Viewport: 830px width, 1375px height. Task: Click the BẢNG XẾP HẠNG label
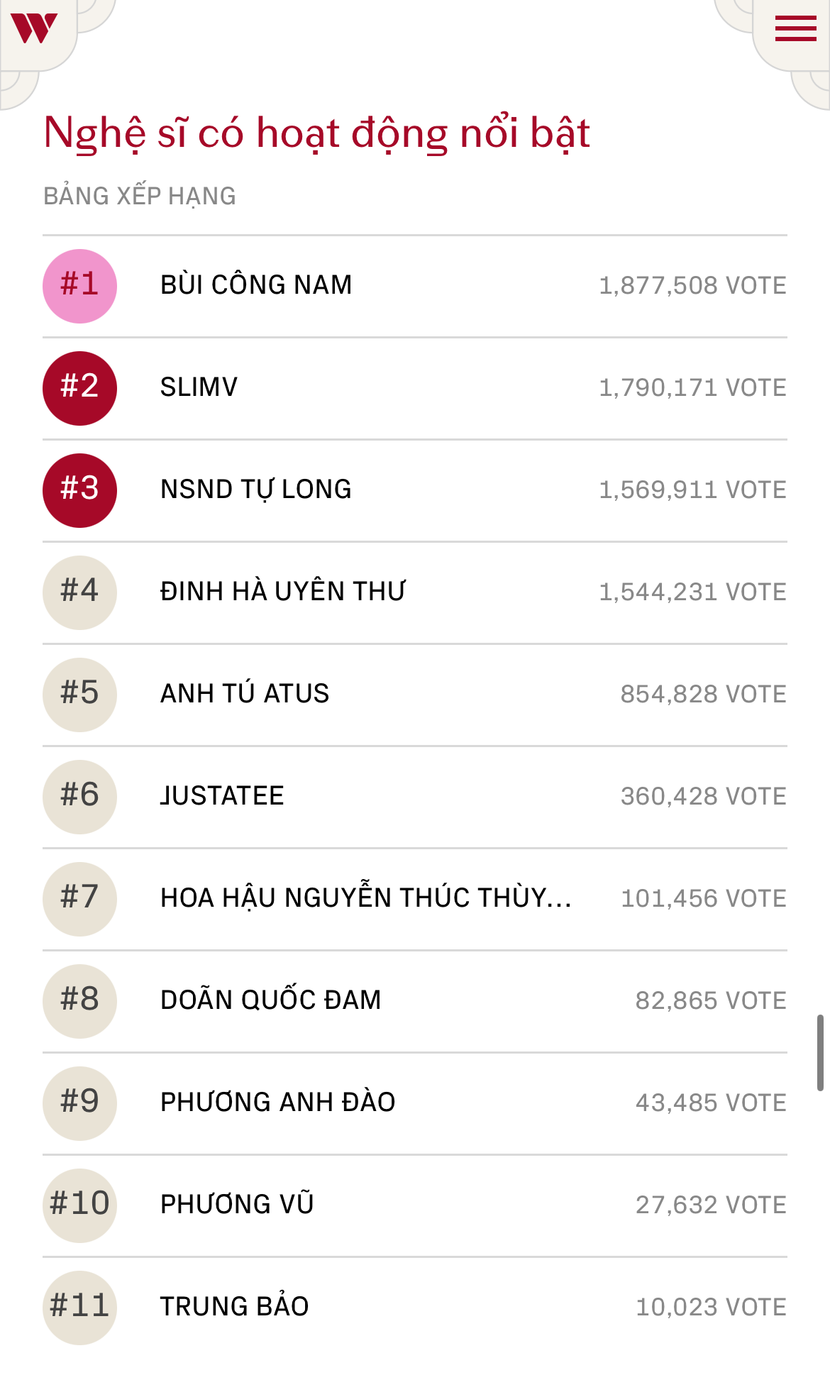pos(140,197)
